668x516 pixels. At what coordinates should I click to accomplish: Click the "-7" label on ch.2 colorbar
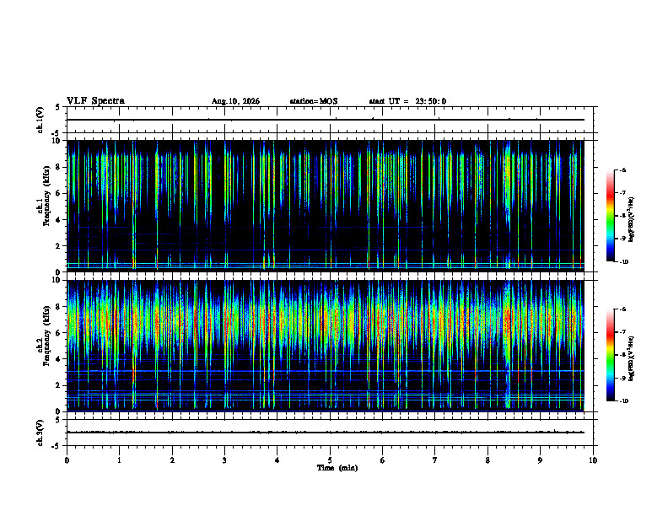[x=623, y=332]
